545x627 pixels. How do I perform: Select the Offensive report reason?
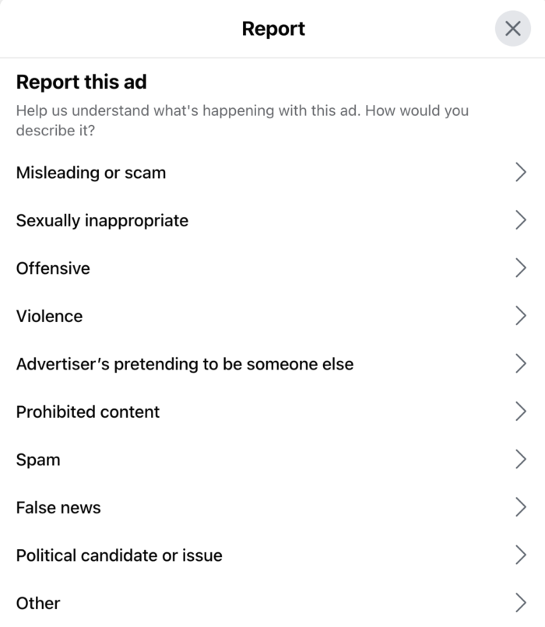coord(53,268)
